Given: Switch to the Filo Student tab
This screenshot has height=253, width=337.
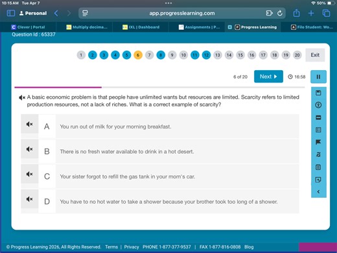Looking at the screenshot, I should pos(312,27).
